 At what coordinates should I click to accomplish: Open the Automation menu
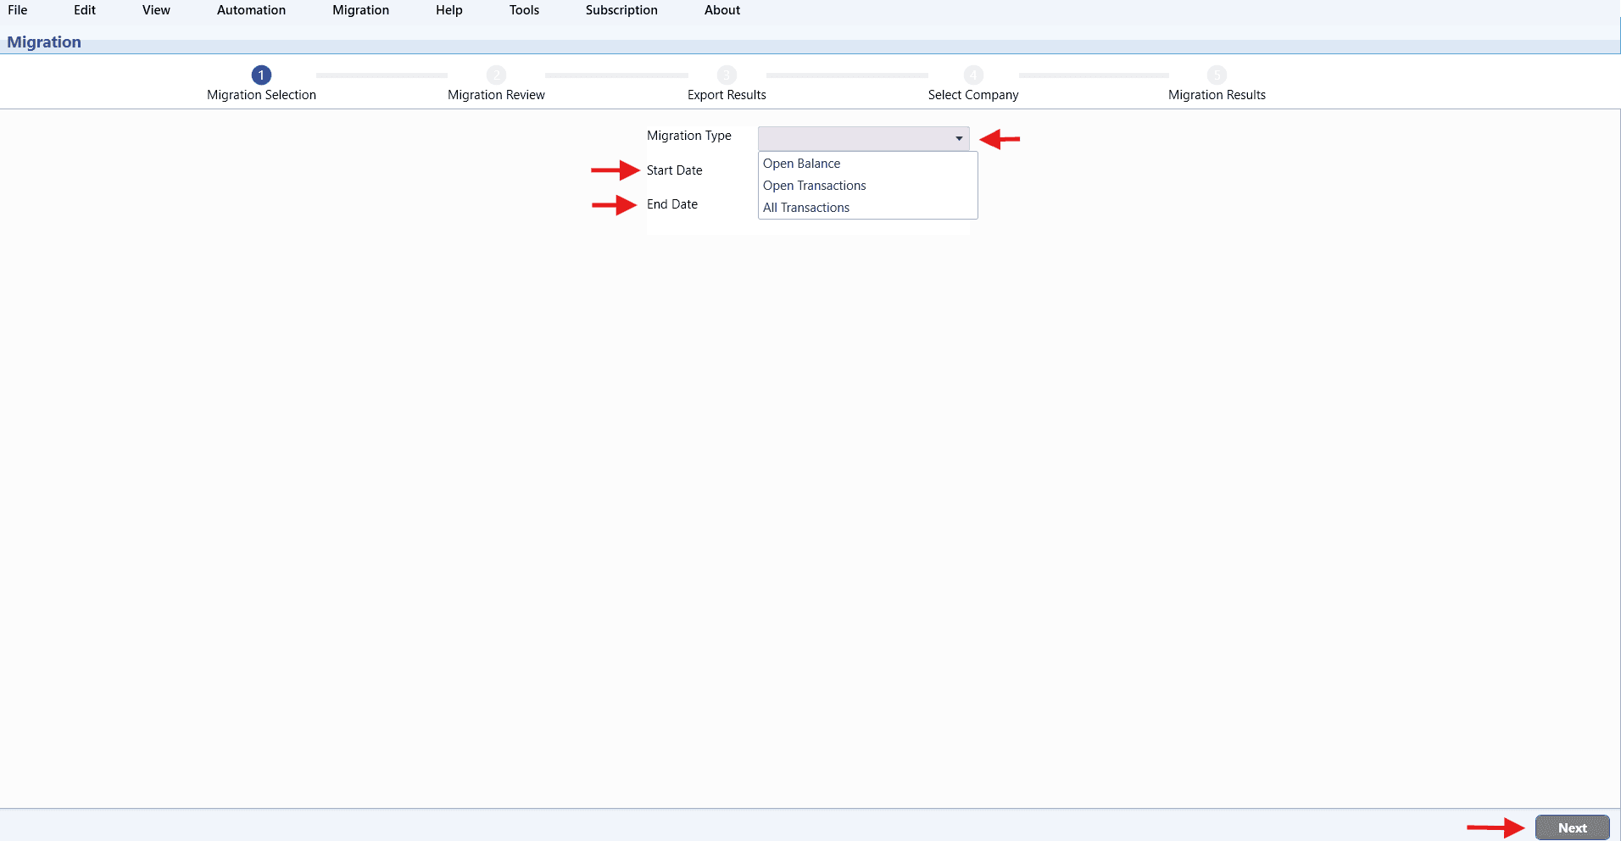[251, 10]
